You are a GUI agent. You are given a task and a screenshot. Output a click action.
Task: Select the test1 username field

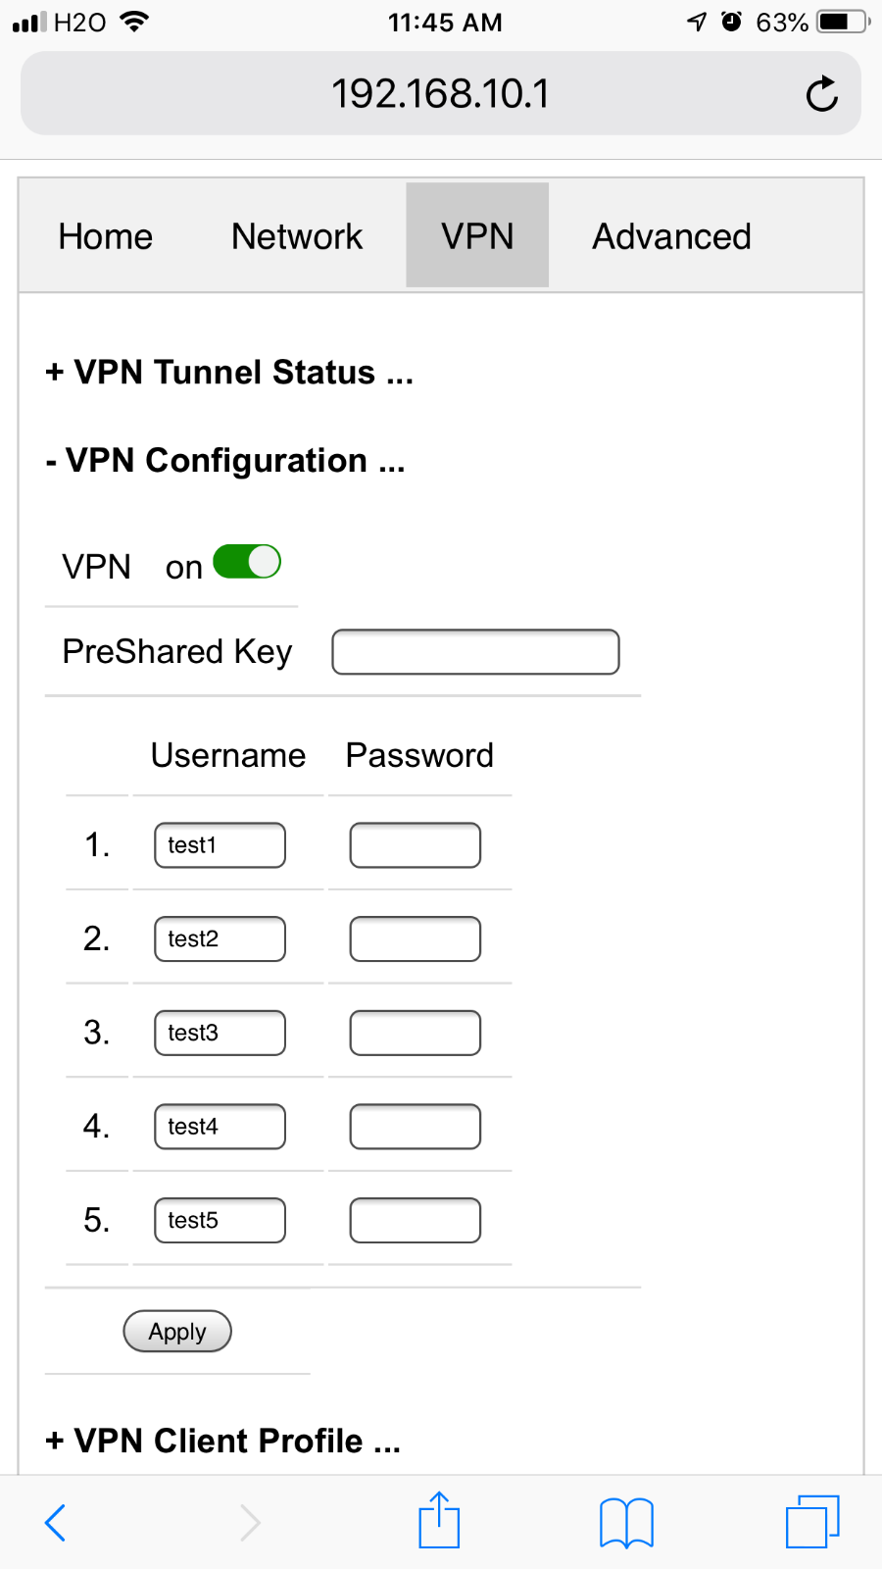220,845
